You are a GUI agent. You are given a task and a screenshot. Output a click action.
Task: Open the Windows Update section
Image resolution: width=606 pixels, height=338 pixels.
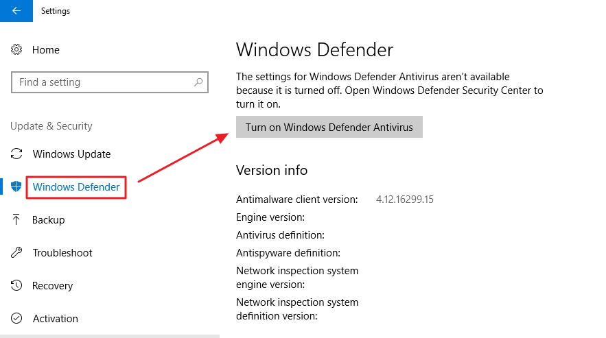(x=71, y=154)
